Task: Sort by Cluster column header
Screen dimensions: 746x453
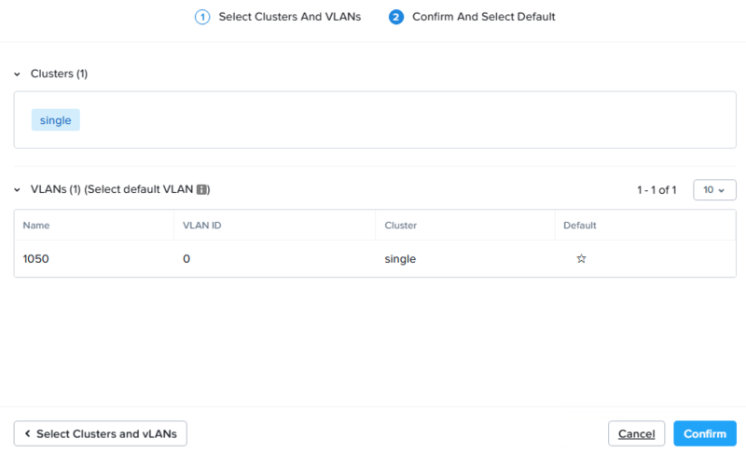Action: coord(401,226)
